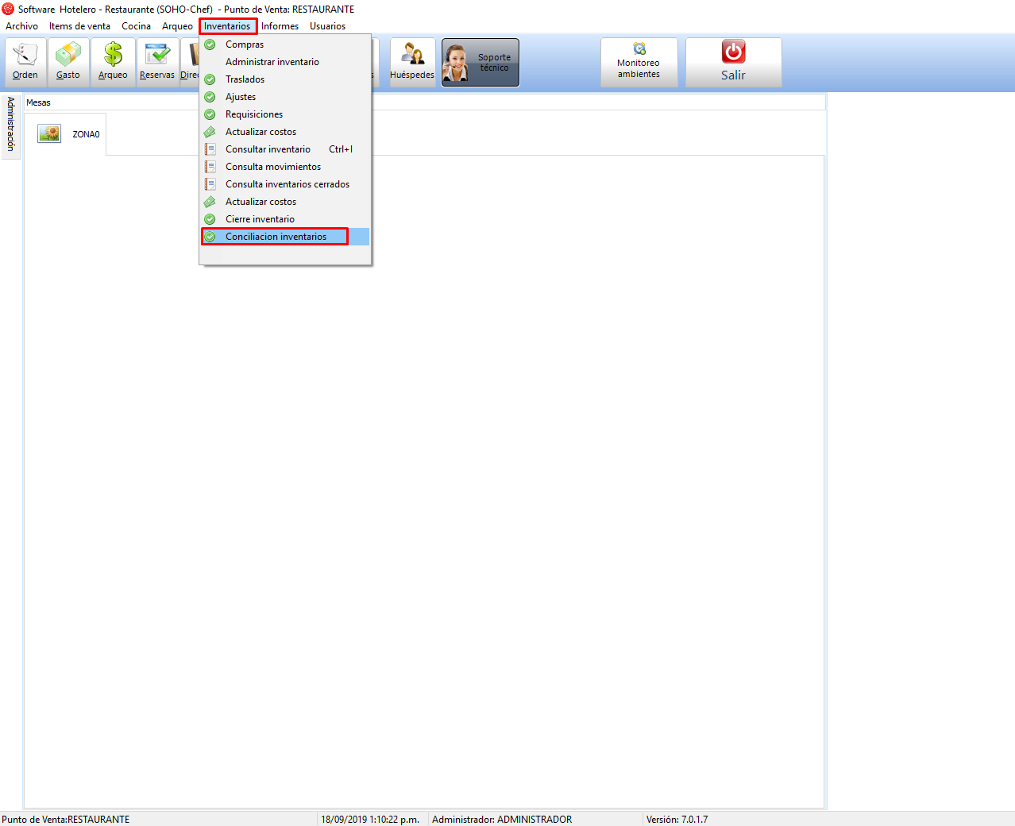1015x826 pixels.
Task: Open the Archivo menu
Action: point(21,26)
